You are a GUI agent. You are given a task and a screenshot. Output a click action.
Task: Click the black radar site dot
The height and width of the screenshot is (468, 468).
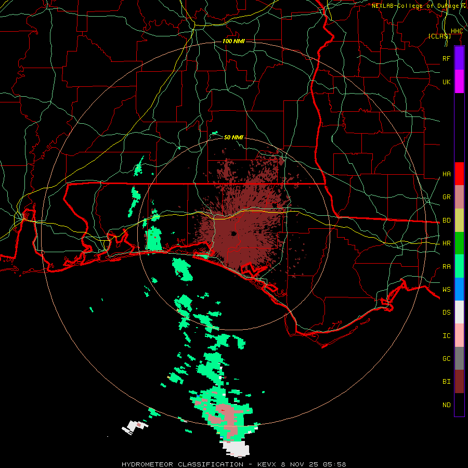[233, 233]
